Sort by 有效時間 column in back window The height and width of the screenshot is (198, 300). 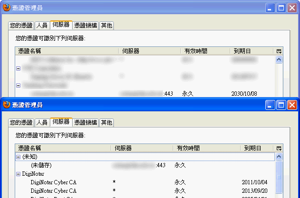click(x=205, y=51)
